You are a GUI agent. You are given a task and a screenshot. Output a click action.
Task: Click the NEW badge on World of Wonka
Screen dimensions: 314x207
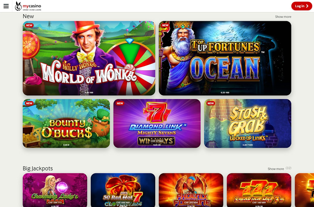pyautogui.click(x=29, y=25)
